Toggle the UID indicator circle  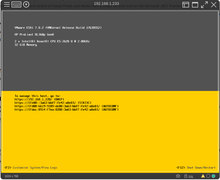click(x=208, y=176)
